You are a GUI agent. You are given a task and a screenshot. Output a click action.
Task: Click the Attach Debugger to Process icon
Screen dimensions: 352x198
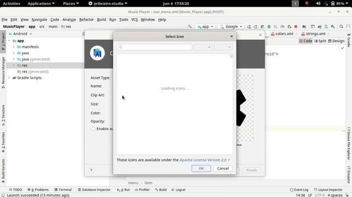(289, 27)
